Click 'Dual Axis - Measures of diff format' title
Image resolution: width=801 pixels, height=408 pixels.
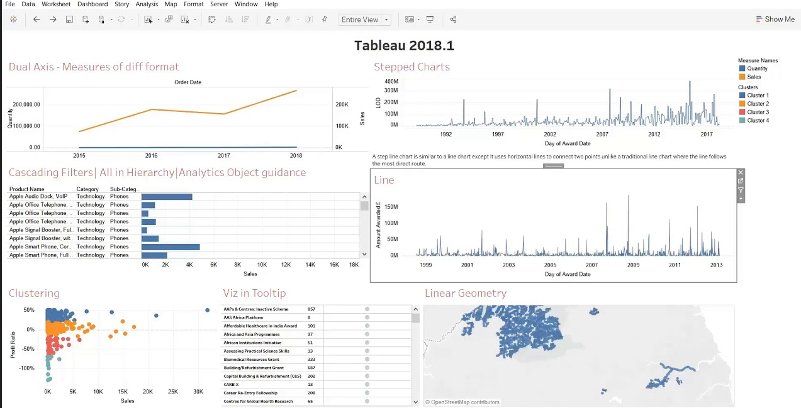click(x=94, y=67)
